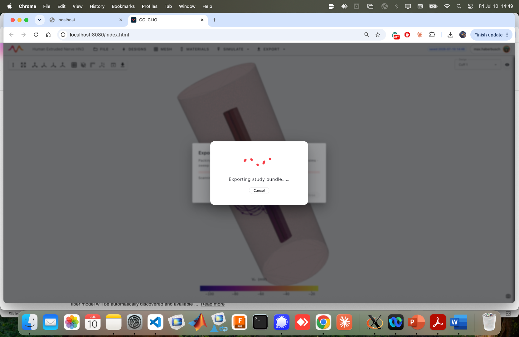Click the orange starburst Claude extension icon

(x=420, y=35)
